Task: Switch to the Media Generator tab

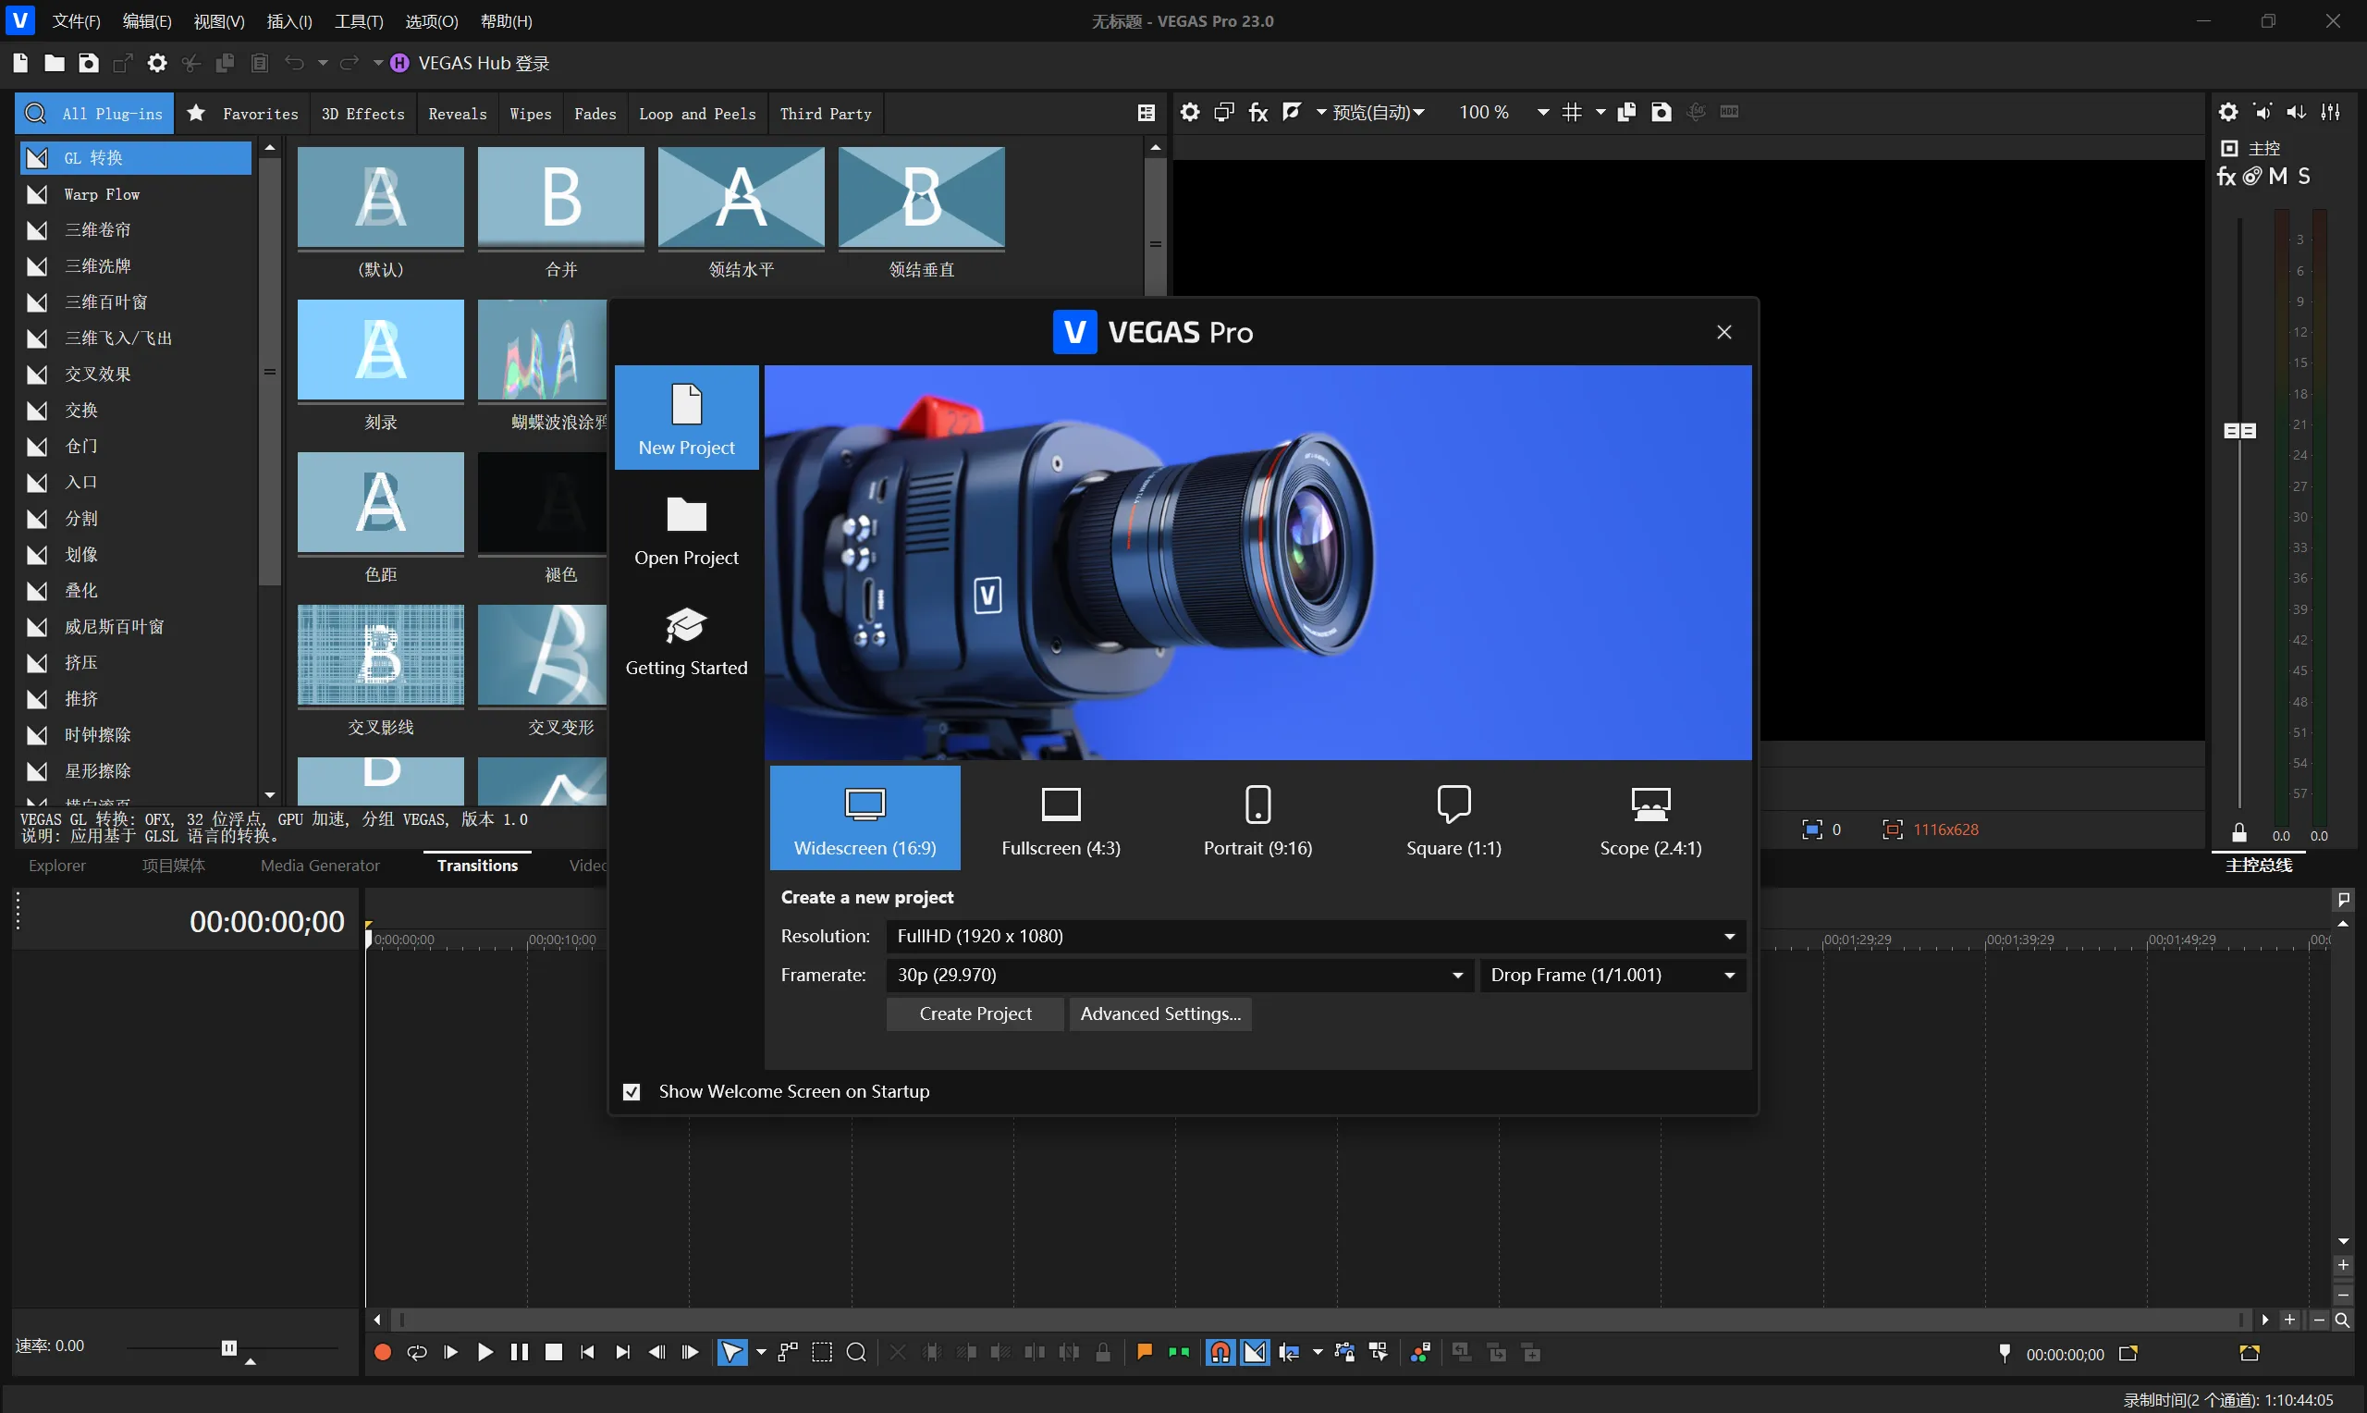Action: [x=320, y=865]
